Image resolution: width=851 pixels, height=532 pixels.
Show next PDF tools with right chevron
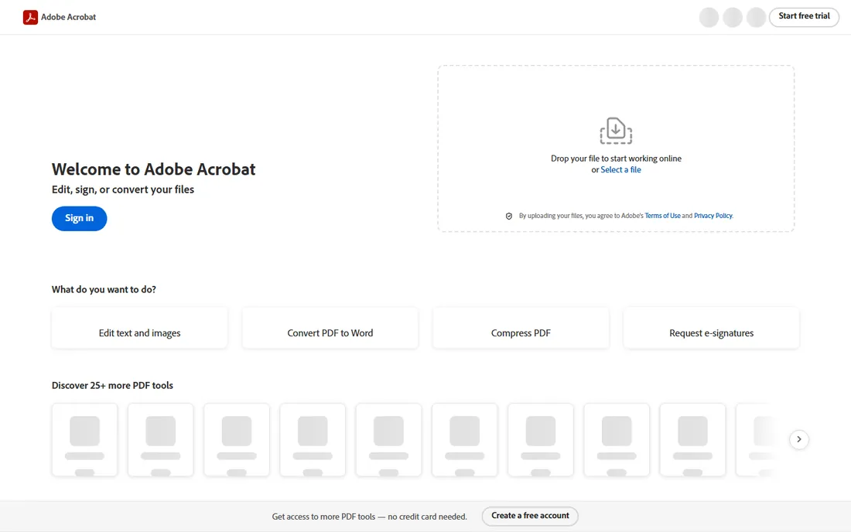(799, 439)
